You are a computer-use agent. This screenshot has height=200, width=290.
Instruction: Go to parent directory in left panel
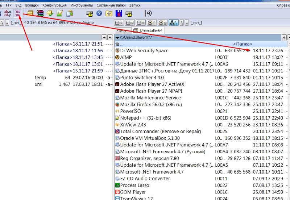7,22
